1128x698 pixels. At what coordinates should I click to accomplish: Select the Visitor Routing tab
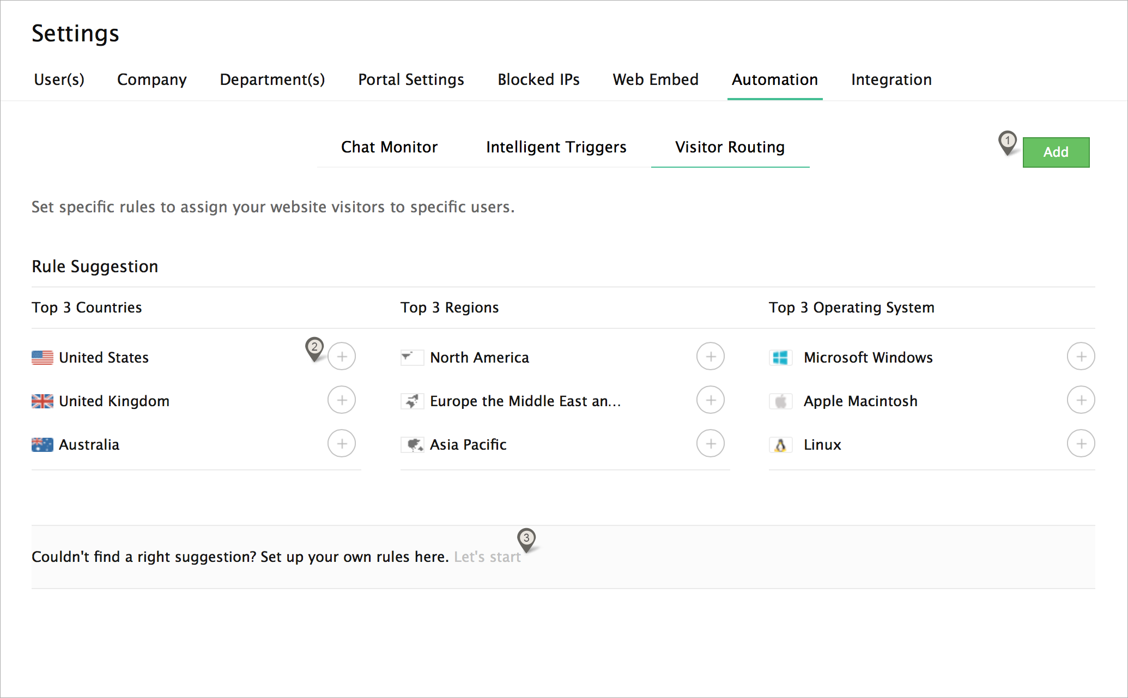[x=730, y=147]
